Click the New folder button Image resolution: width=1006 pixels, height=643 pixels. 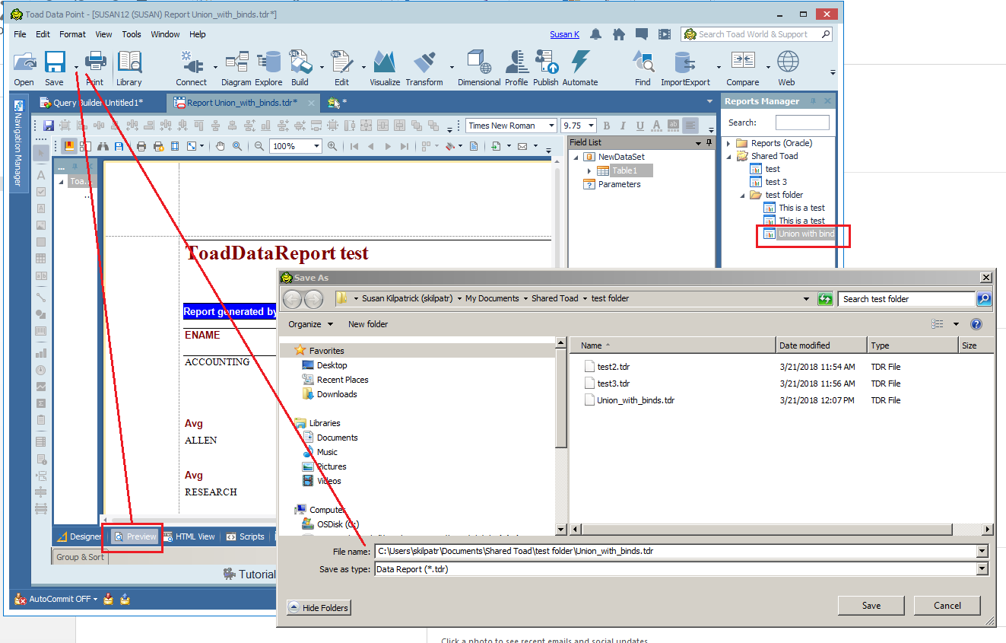point(368,324)
